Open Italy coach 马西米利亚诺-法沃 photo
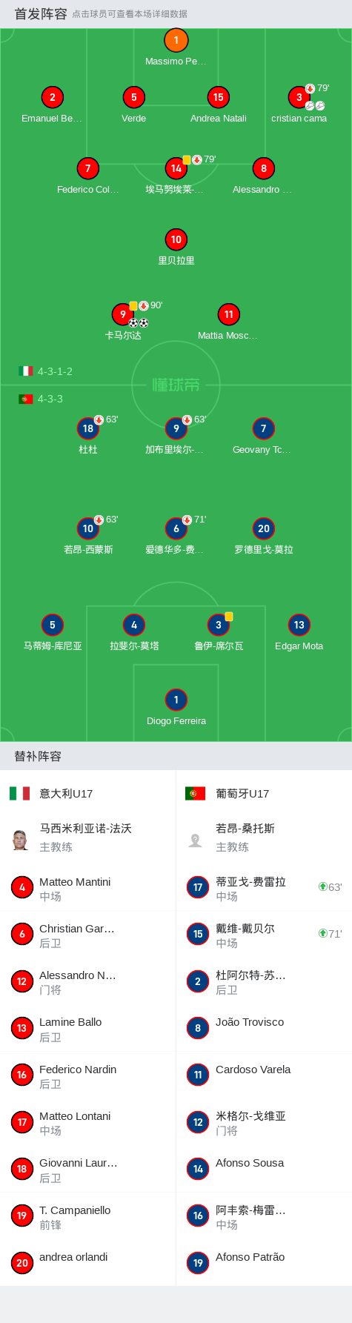Screen dimensions: 352x1323 point(20,840)
